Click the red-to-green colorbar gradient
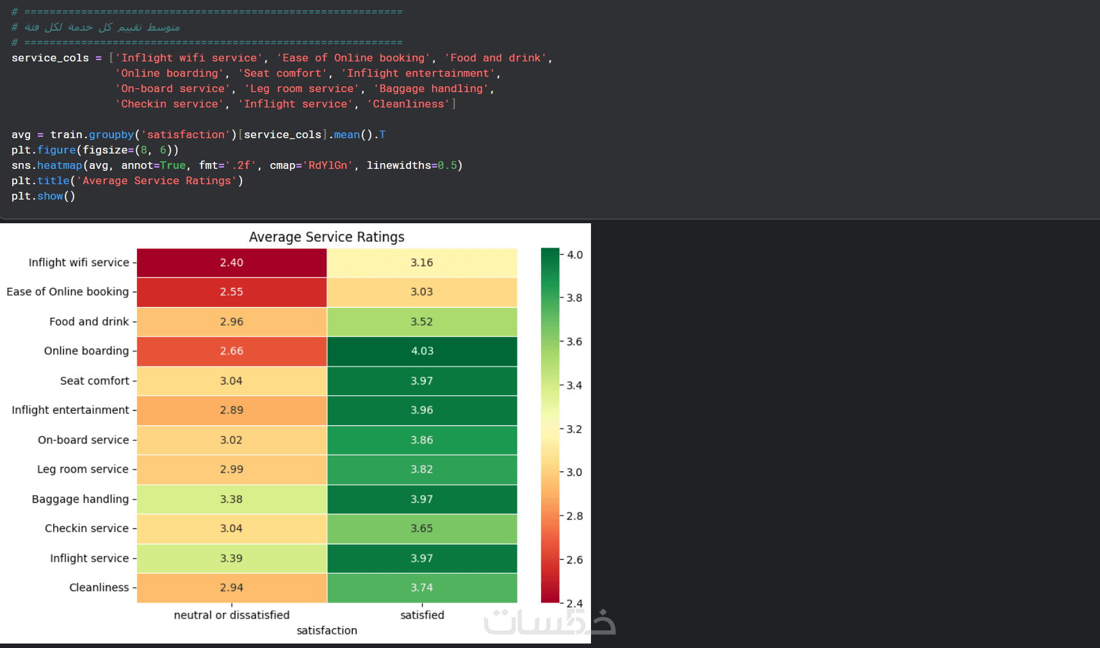 coord(550,425)
